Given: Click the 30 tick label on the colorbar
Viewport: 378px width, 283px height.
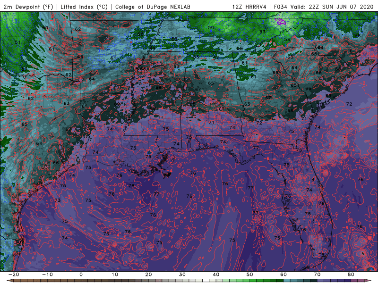Looking at the screenshot, I should point(182,275).
